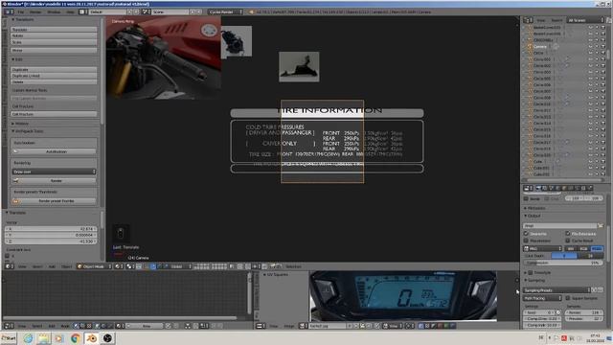Select RGBA color mode button
This screenshot has width=613, height=345.
point(598,249)
